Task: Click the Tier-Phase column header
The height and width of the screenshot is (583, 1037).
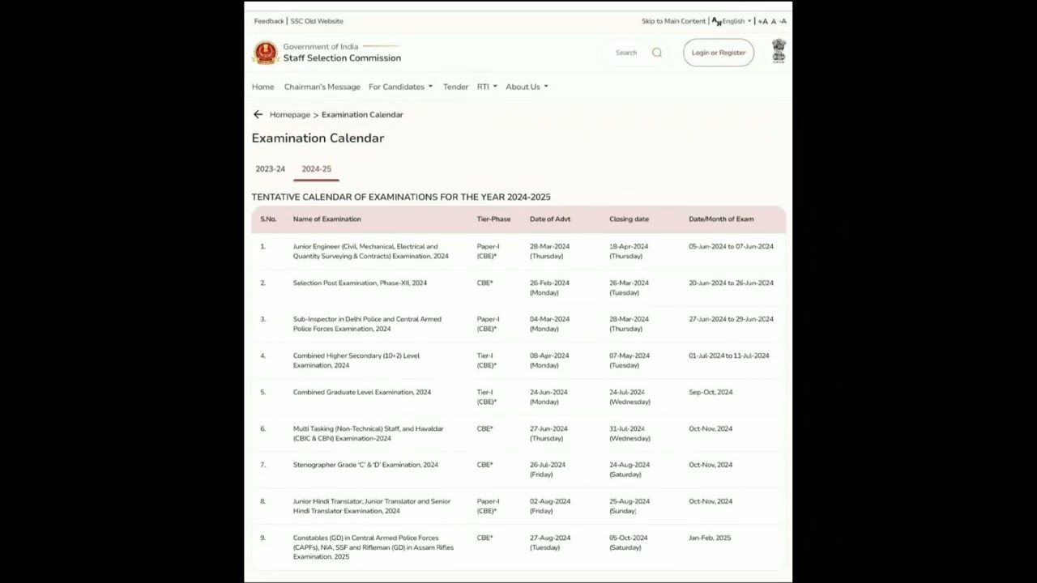Action: pos(493,219)
